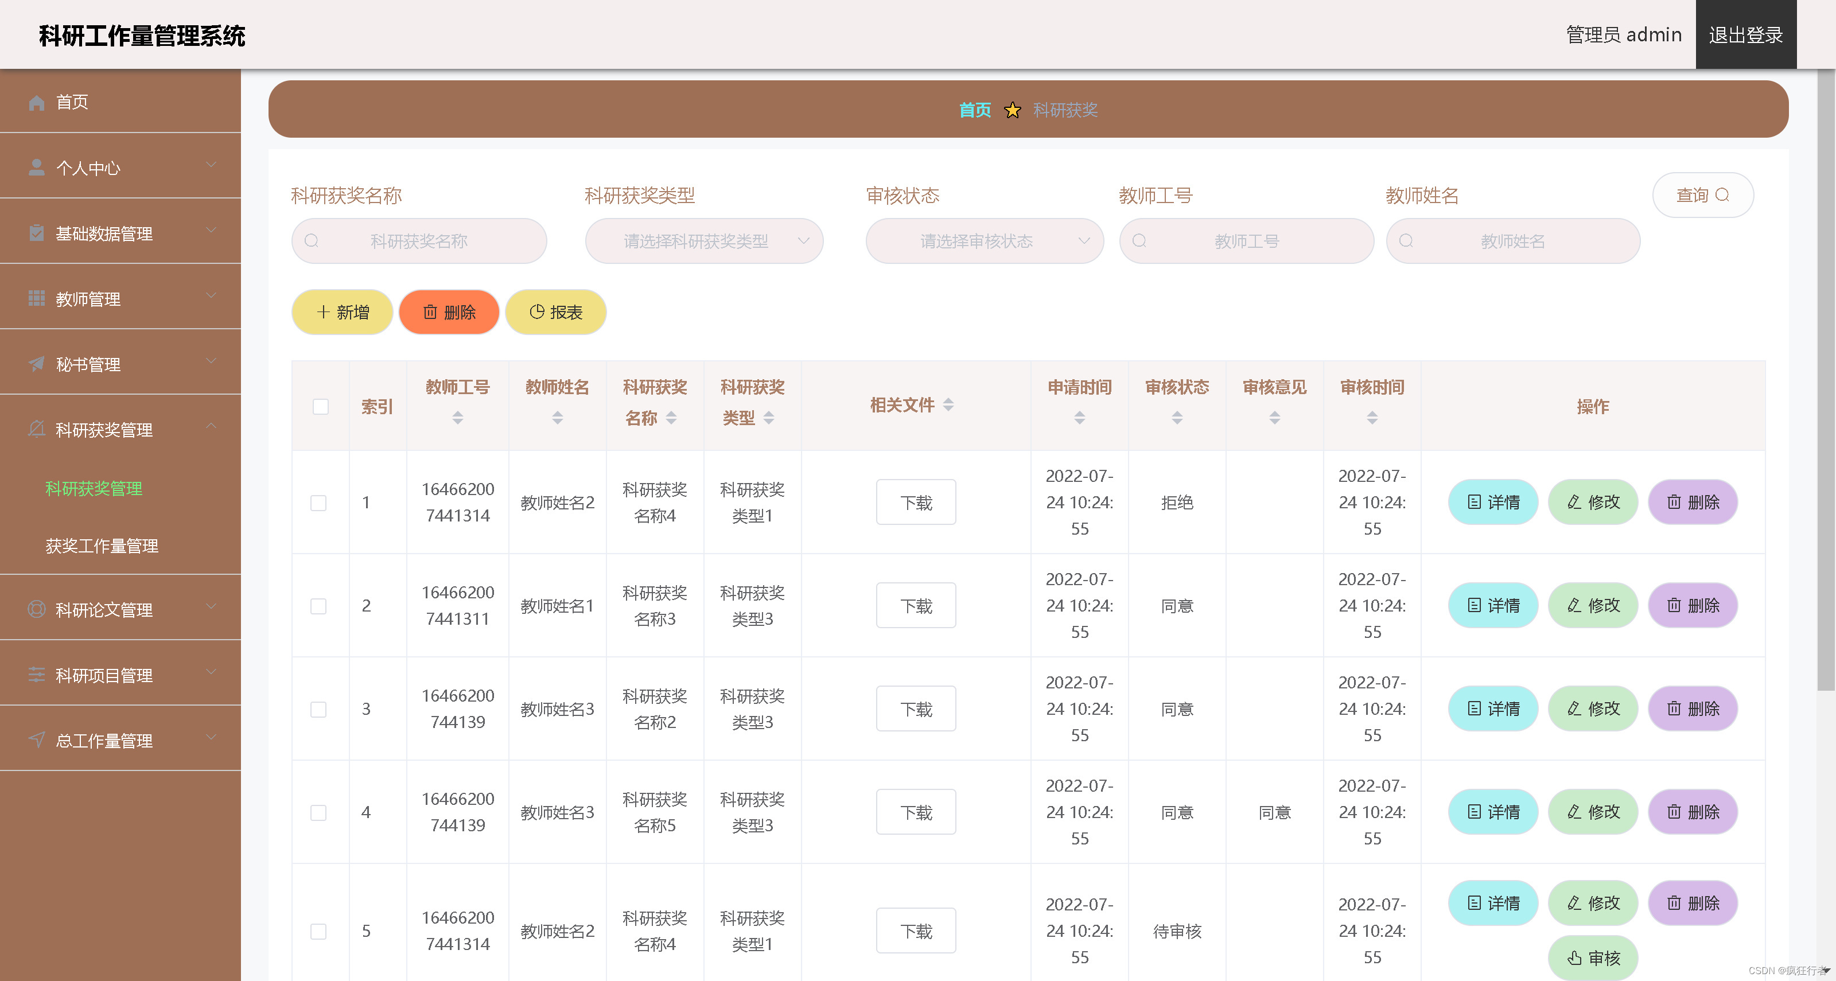The height and width of the screenshot is (981, 1836).
Task: Click the magnifier icon in 教师工号 field
Action: coord(1139,241)
